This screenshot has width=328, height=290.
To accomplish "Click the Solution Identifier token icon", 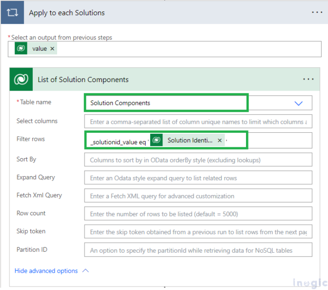I will pyautogui.click(x=157, y=140).
